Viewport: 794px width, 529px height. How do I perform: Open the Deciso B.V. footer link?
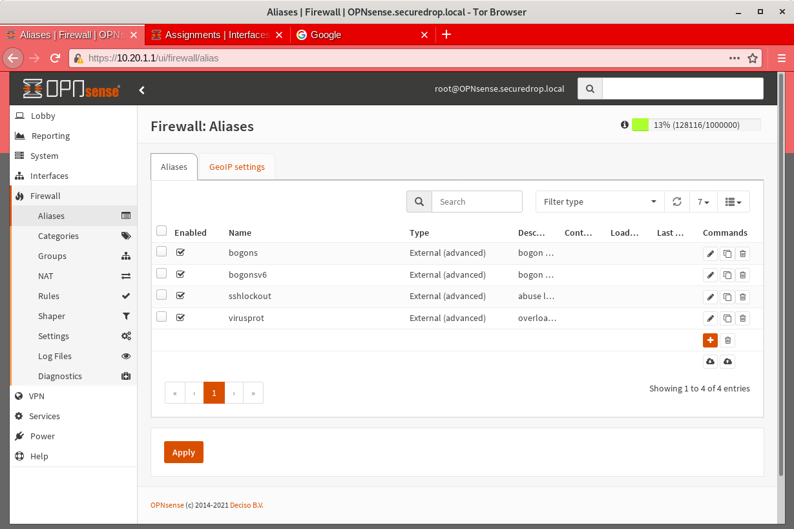(247, 505)
